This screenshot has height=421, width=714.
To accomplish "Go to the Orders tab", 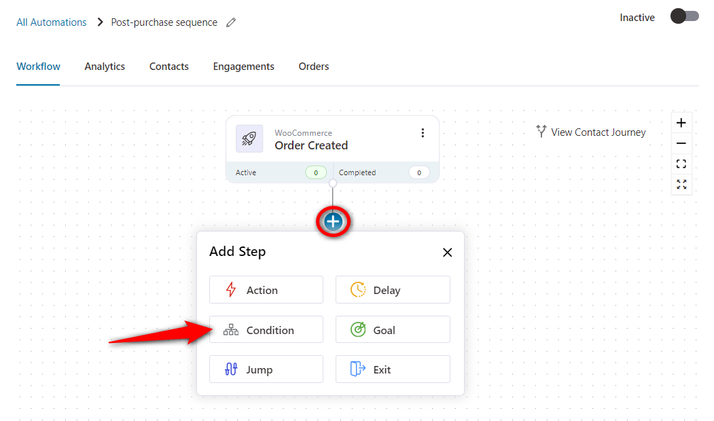I will 314,67.
